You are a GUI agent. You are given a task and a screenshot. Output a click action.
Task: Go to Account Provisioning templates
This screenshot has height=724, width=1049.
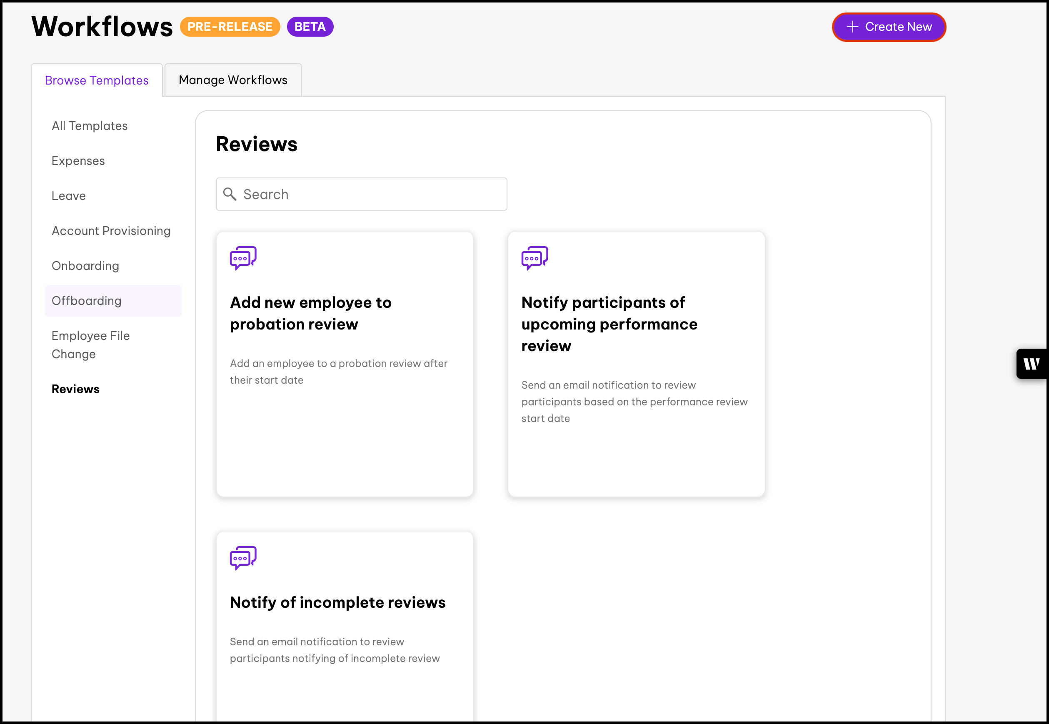click(111, 230)
